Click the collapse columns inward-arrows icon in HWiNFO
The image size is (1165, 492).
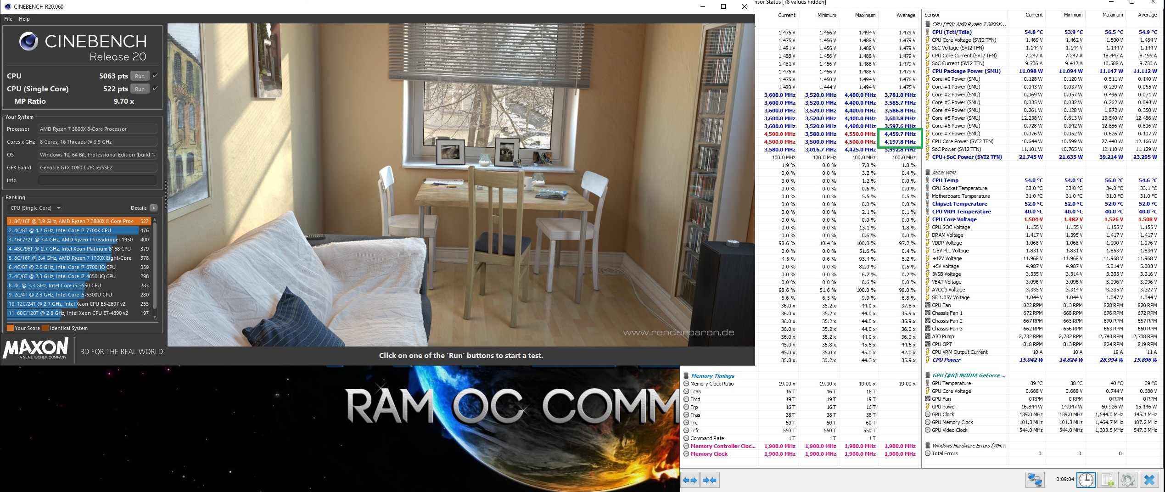coord(709,480)
